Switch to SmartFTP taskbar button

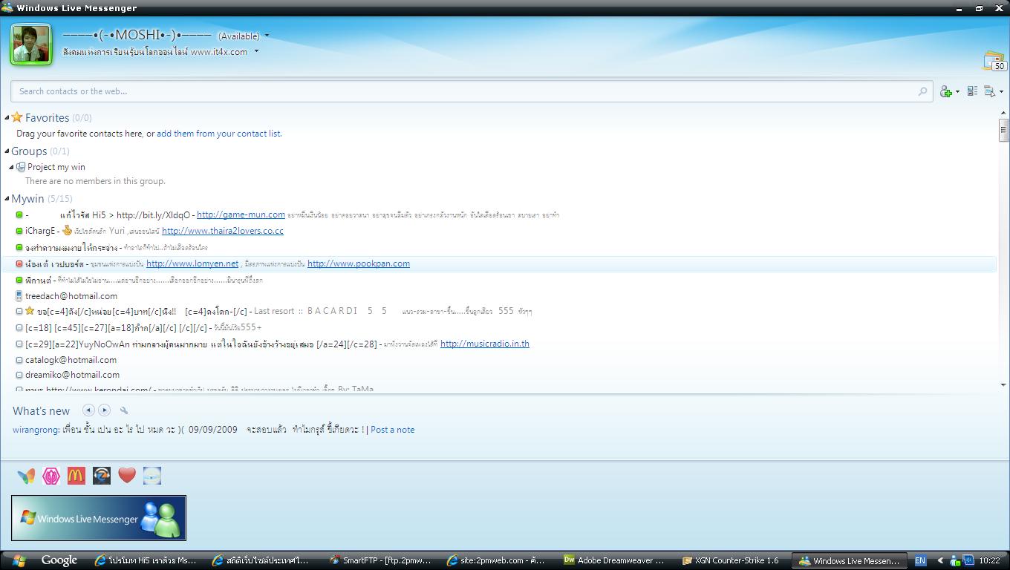(x=381, y=560)
